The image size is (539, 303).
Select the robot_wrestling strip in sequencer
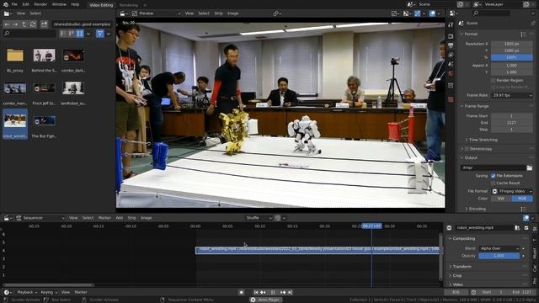[x=318, y=251]
